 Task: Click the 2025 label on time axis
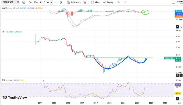coord(137,103)
